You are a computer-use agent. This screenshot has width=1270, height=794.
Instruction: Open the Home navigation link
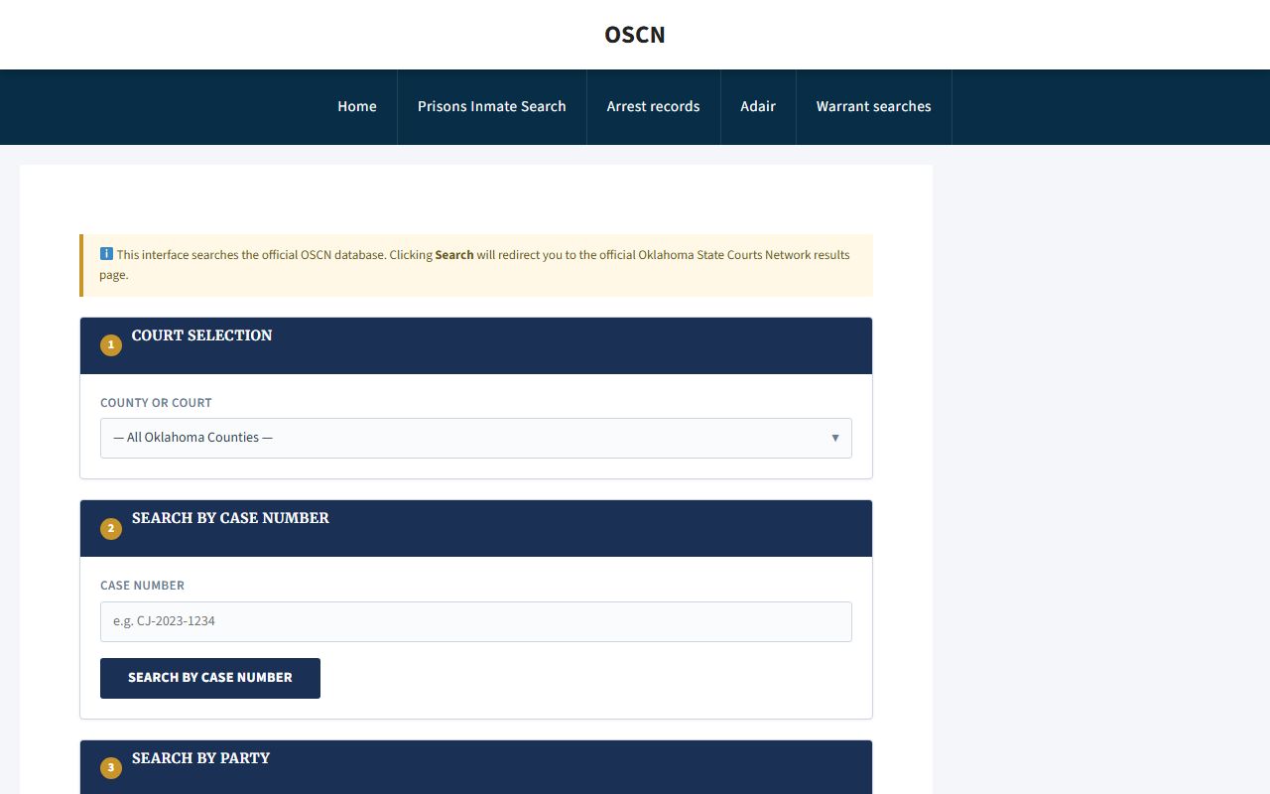point(357,106)
